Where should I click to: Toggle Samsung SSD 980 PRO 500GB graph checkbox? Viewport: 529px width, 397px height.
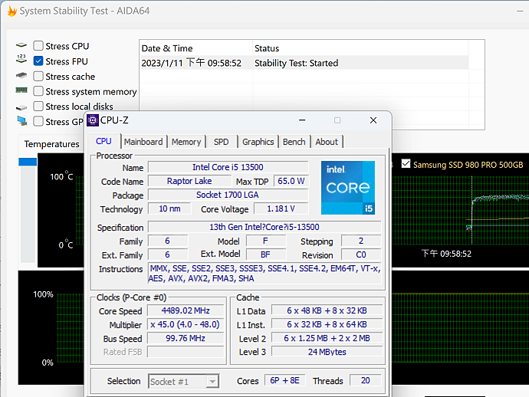(406, 164)
